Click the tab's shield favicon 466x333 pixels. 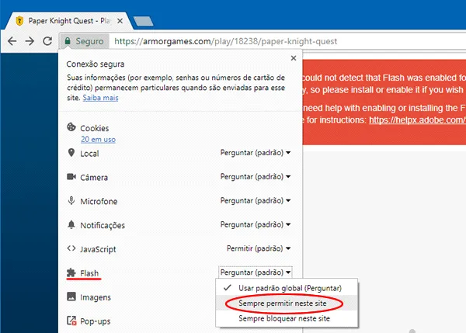tap(19, 21)
